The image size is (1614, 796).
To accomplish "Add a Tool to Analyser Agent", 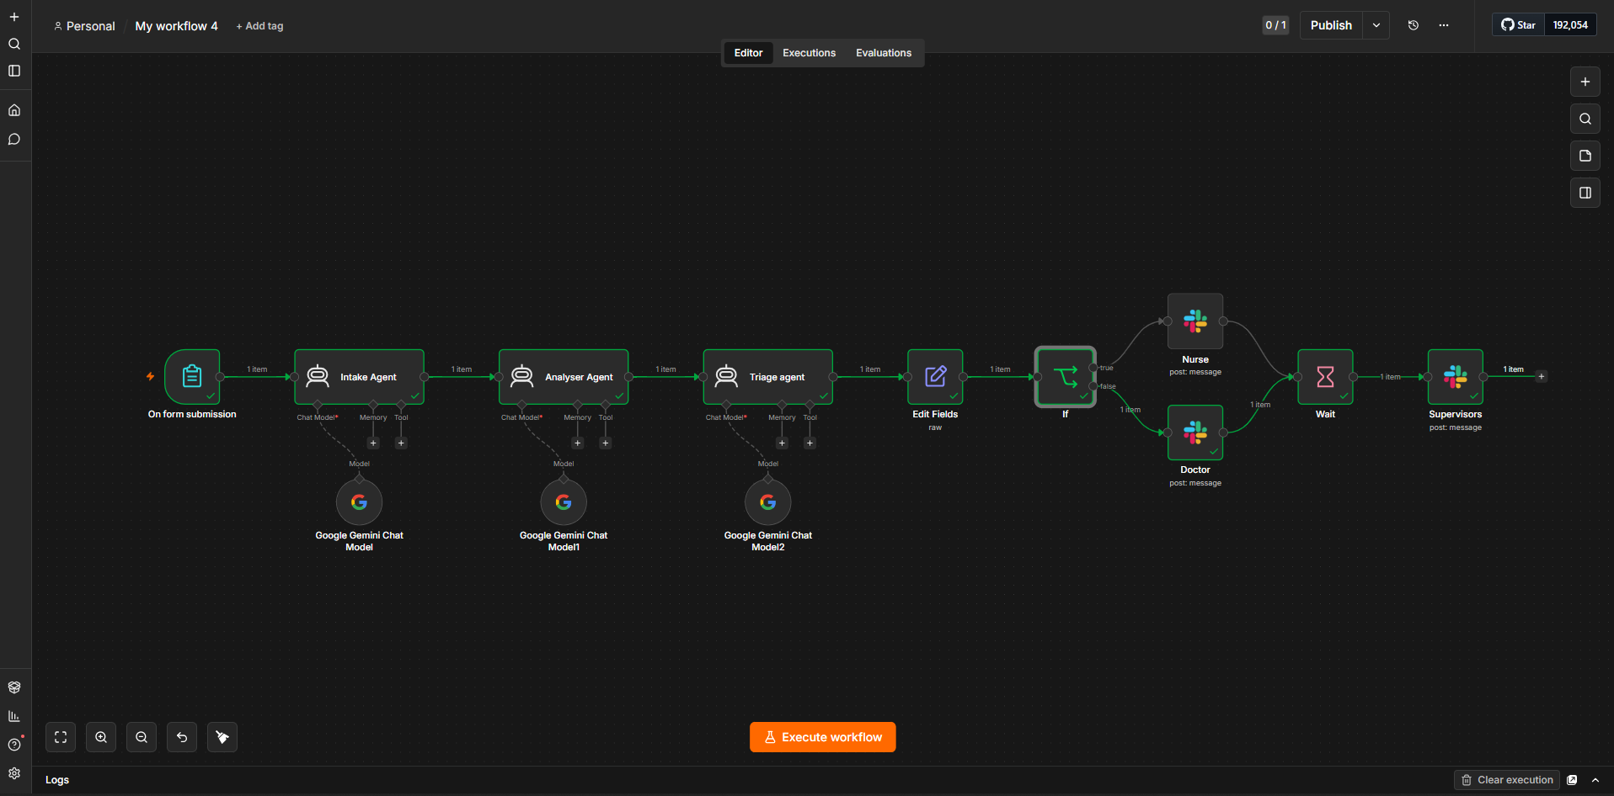I will 606,443.
